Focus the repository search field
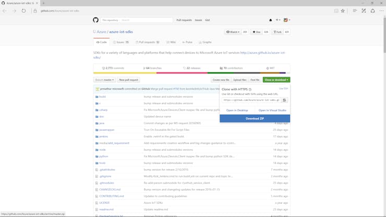 point(147,20)
